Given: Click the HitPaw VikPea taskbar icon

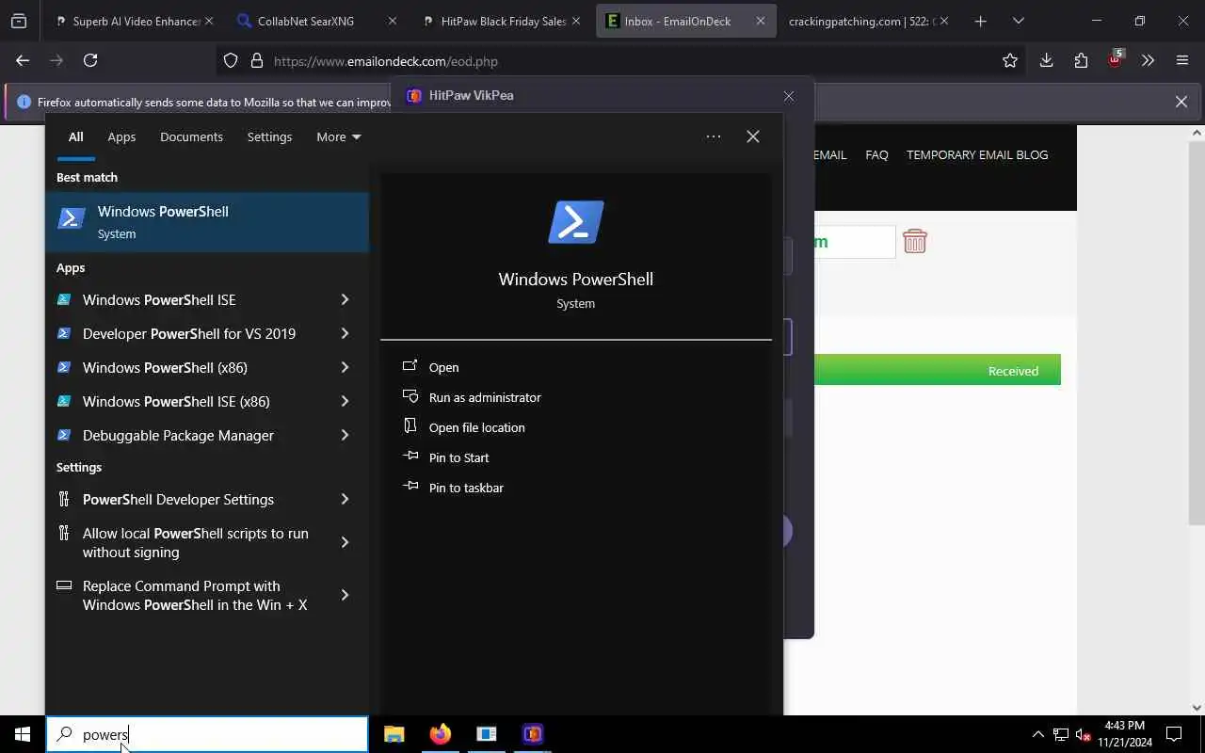Looking at the screenshot, I should point(533,734).
